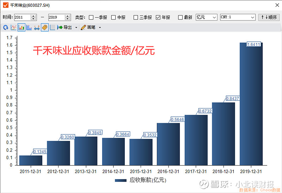Click the 0.6732 data label
Viewport: 282px width, 193px height.
pos(205,111)
